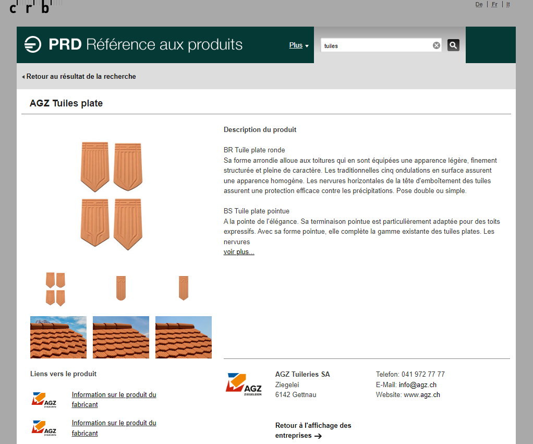Select the single pointed tile thumbnail
Image resolution: width=533 pixels, height=444 pixels.
pyautogui.click(x=184, y=288)
